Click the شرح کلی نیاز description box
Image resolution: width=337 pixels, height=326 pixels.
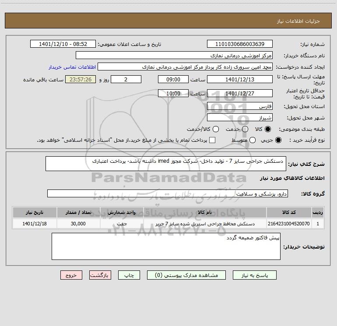pyautogui.click(x=166, y=164)
